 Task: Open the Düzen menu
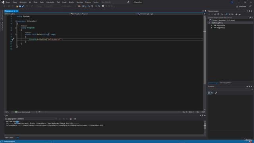15,2
